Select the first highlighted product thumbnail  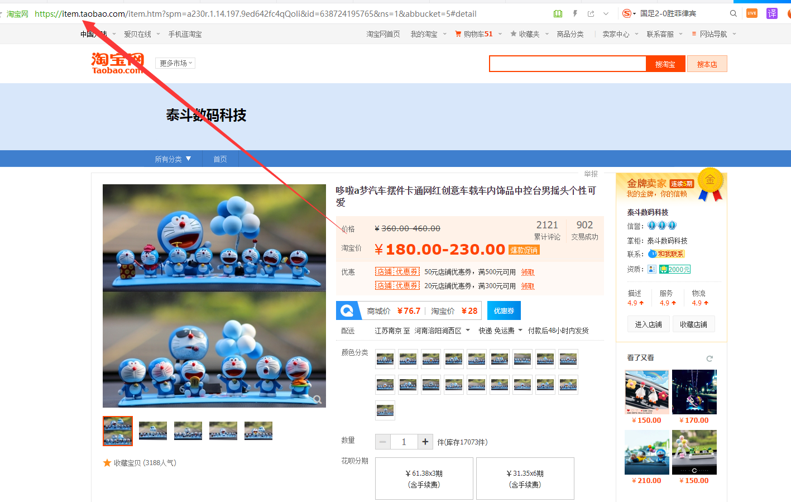pos(118,431)
